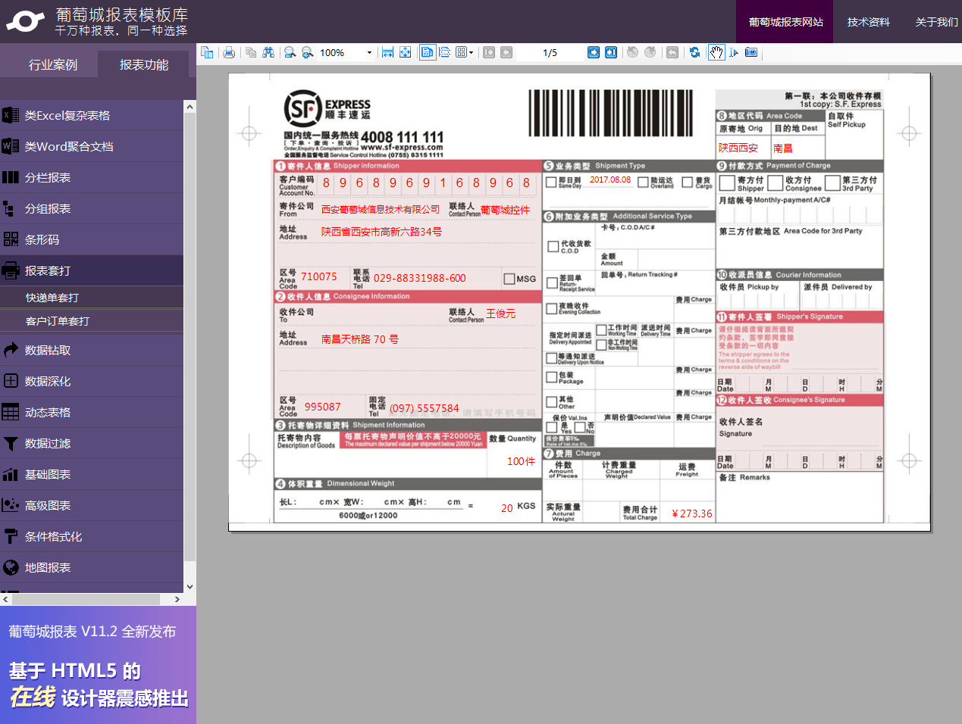Check the 代收货款 C.O.D checkbox
Image resolution: width=962 pixels, height=724 pixels.
tap(553, 246)
